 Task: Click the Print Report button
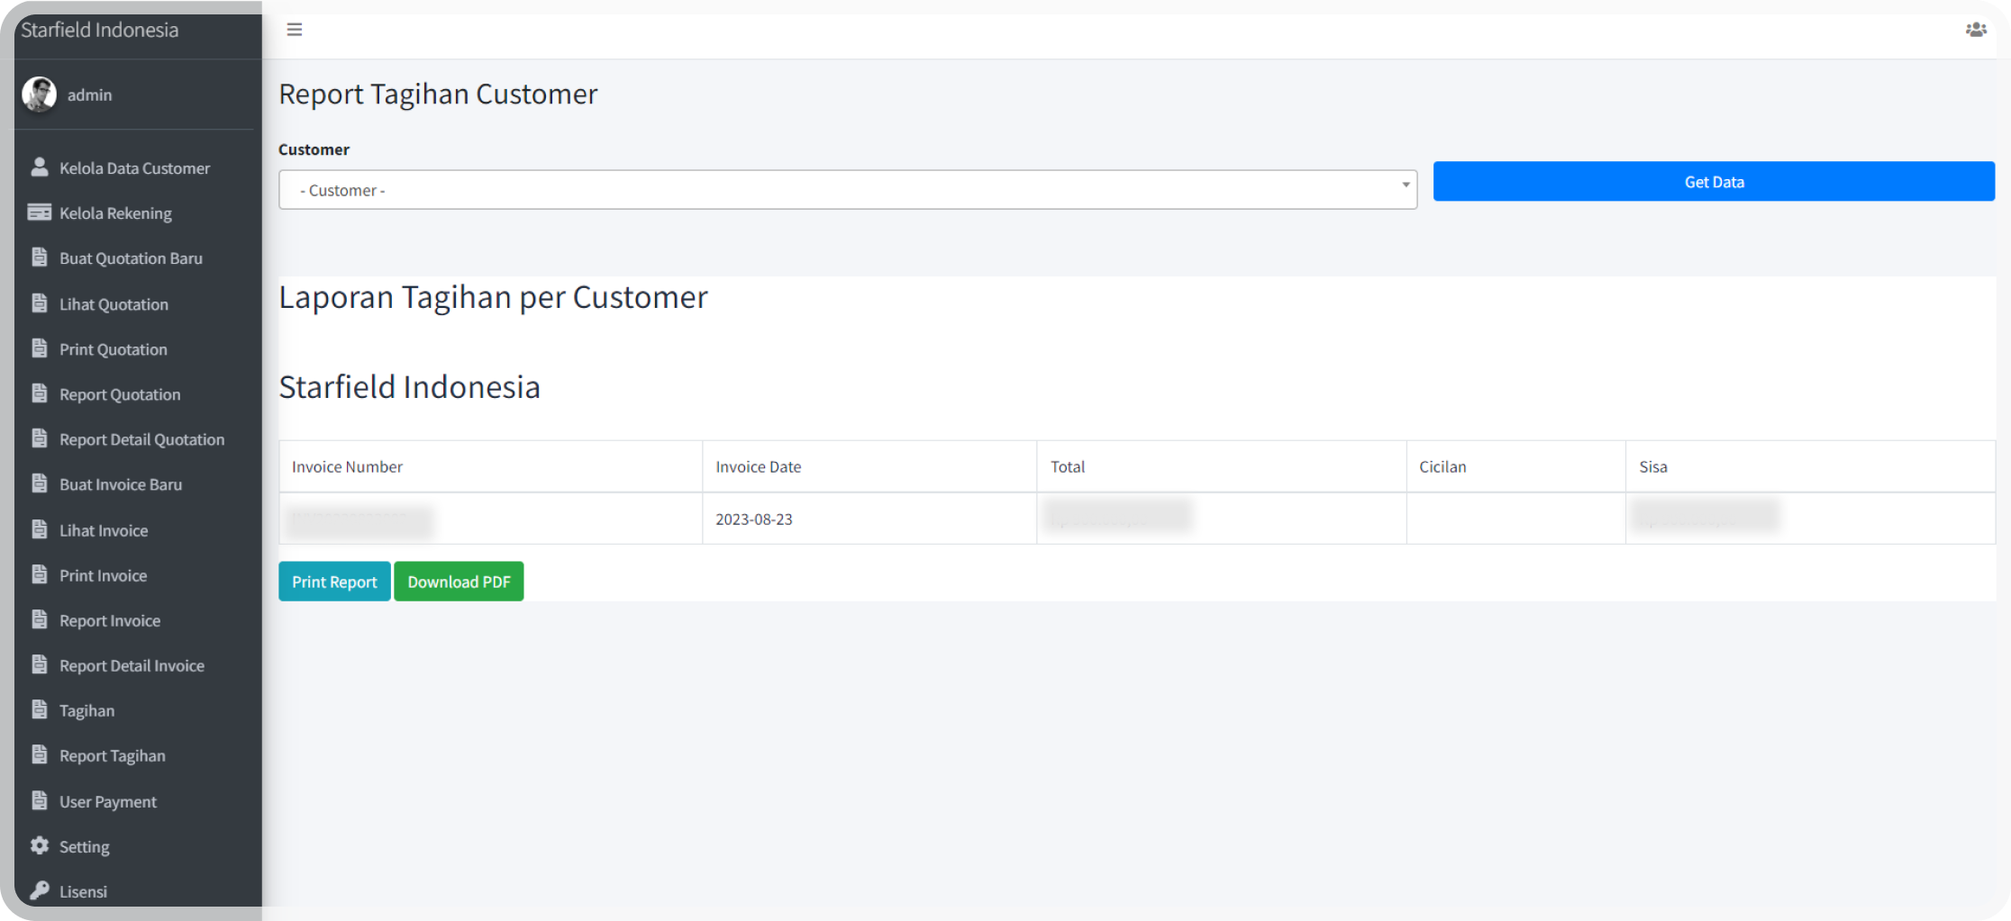(x=334, y=582)
